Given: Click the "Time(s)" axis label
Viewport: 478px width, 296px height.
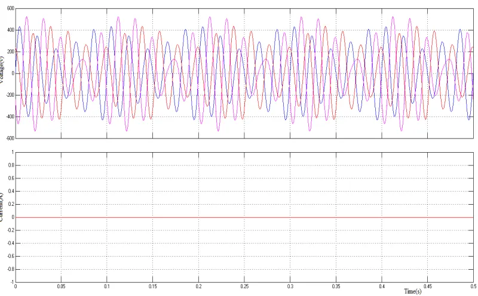Looking at the screenshot, I should (412, 291).
